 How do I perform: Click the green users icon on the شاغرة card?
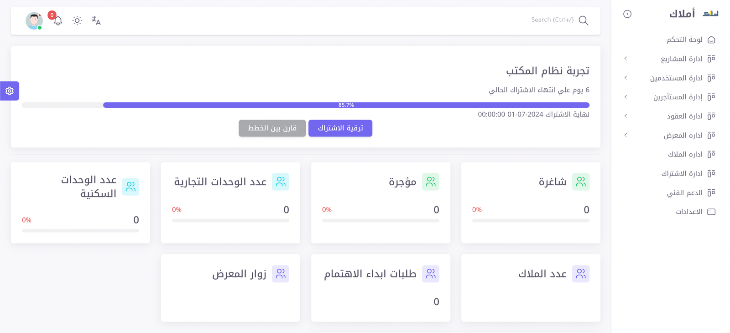coord(581,182)
